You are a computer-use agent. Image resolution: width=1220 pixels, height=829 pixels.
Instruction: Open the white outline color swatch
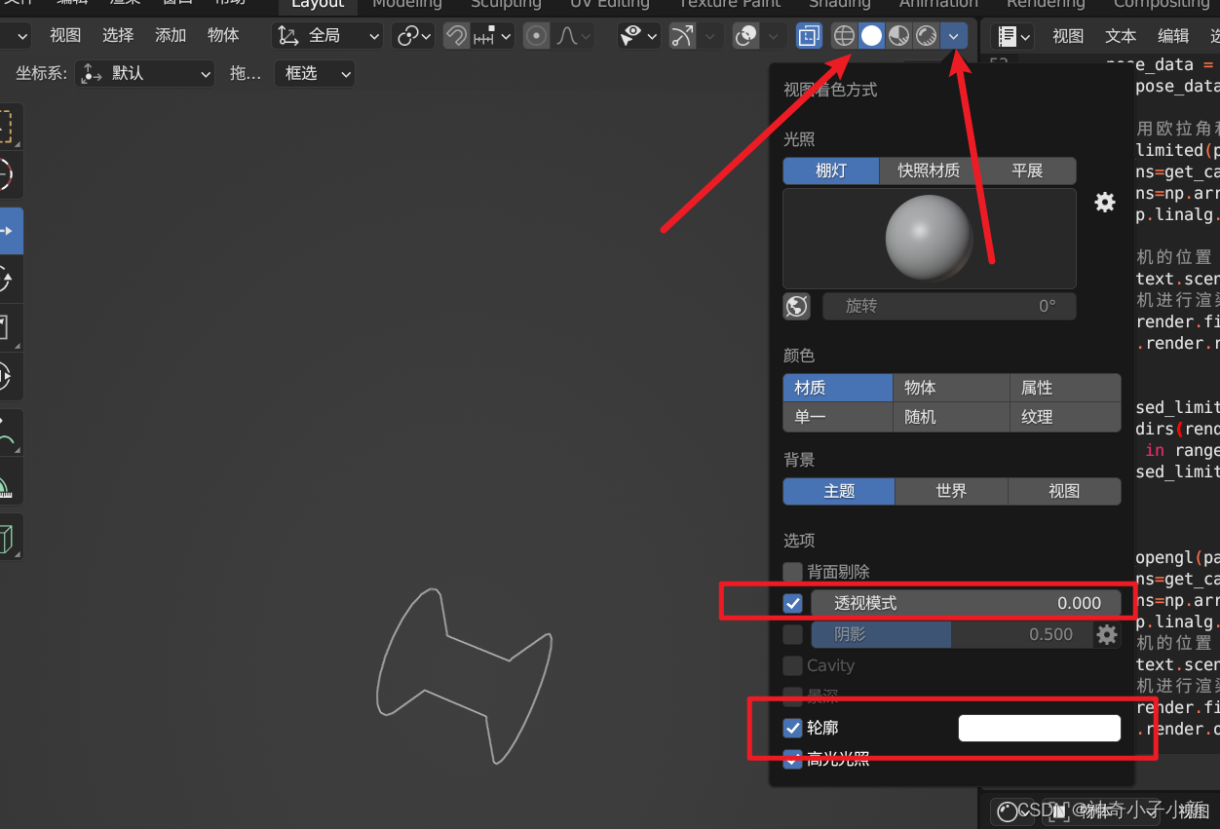[x=1039, y=728]
